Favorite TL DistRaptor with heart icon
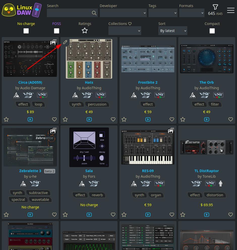 click(231, 215)
